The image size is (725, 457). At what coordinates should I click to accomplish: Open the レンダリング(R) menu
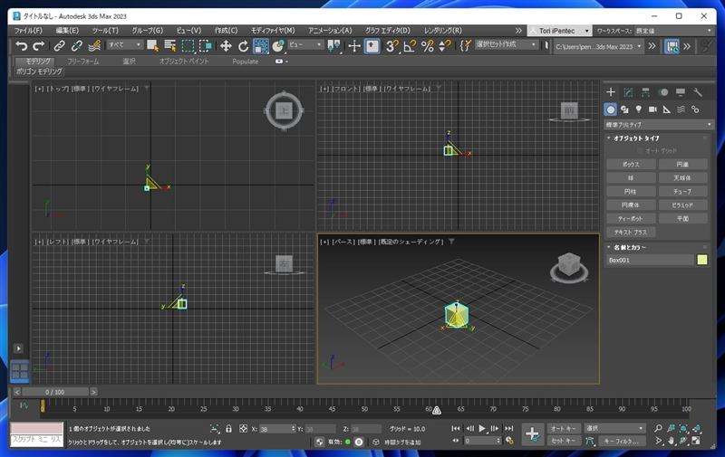[x=442, y=31]
